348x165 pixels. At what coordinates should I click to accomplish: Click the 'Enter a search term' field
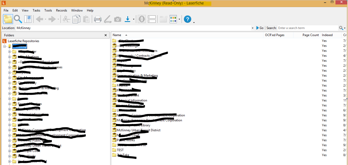coord(308,28)
